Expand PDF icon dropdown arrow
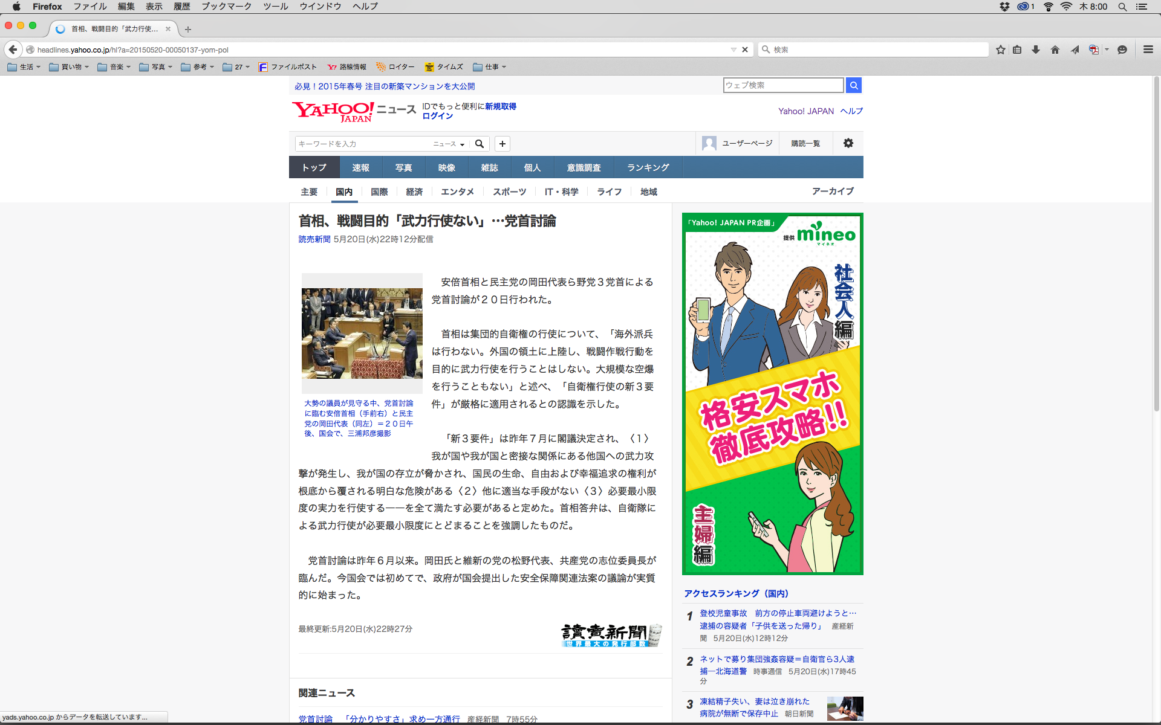Viewport: 1161px width, 725px height. (1107, 50)
